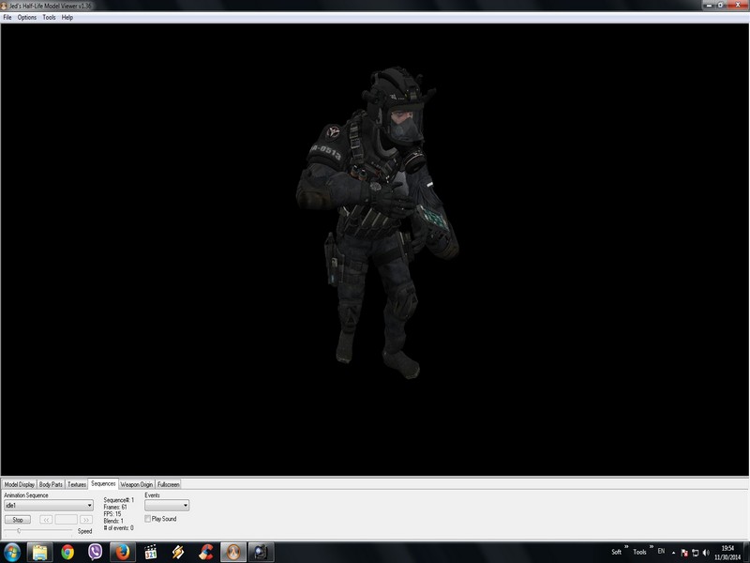Click the volume speaker tray icon
This screenshot has height=563, width=750.
pyautogui.click(x=706, y=553)
